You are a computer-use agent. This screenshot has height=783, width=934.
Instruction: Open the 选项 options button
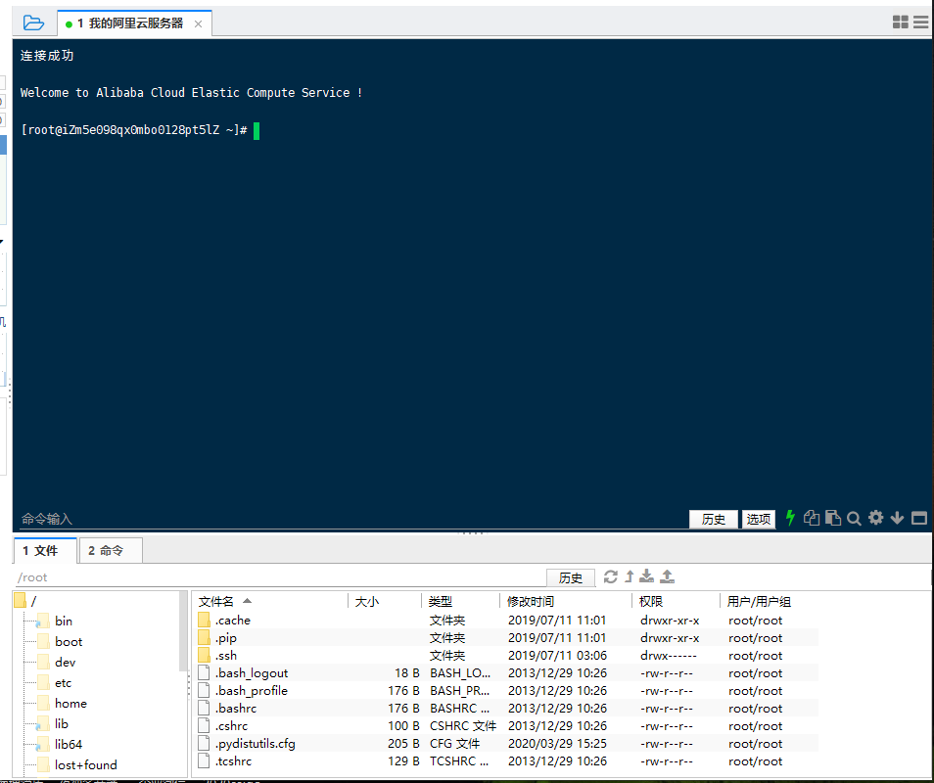pyautogui.click(x=759, y=519)
